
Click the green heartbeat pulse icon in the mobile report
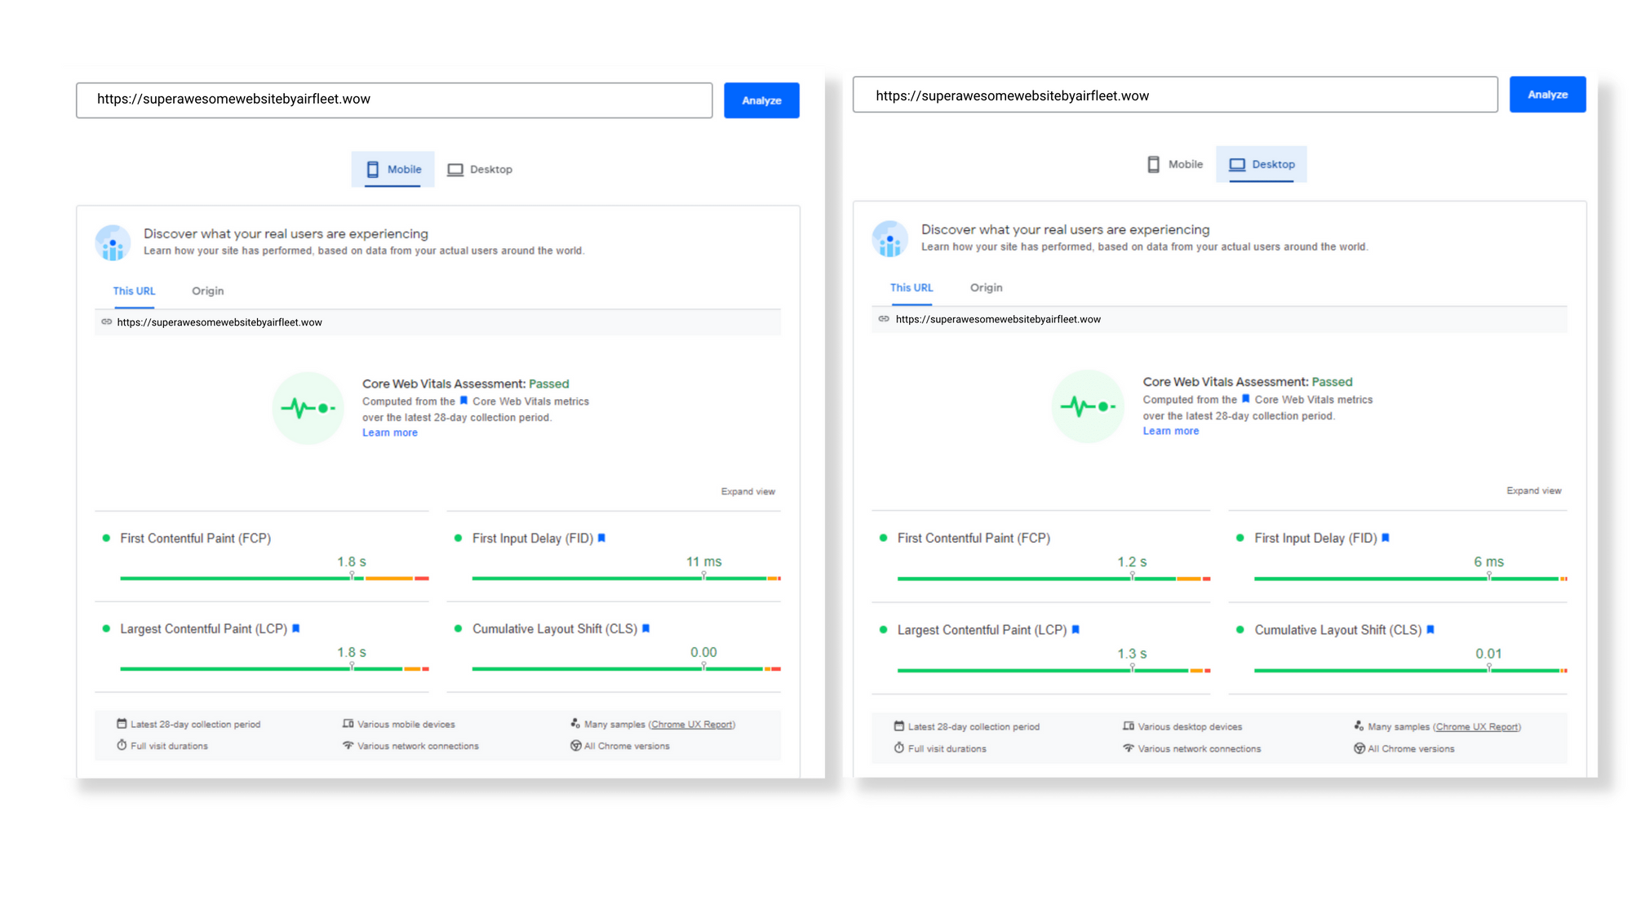click(308, 408)
